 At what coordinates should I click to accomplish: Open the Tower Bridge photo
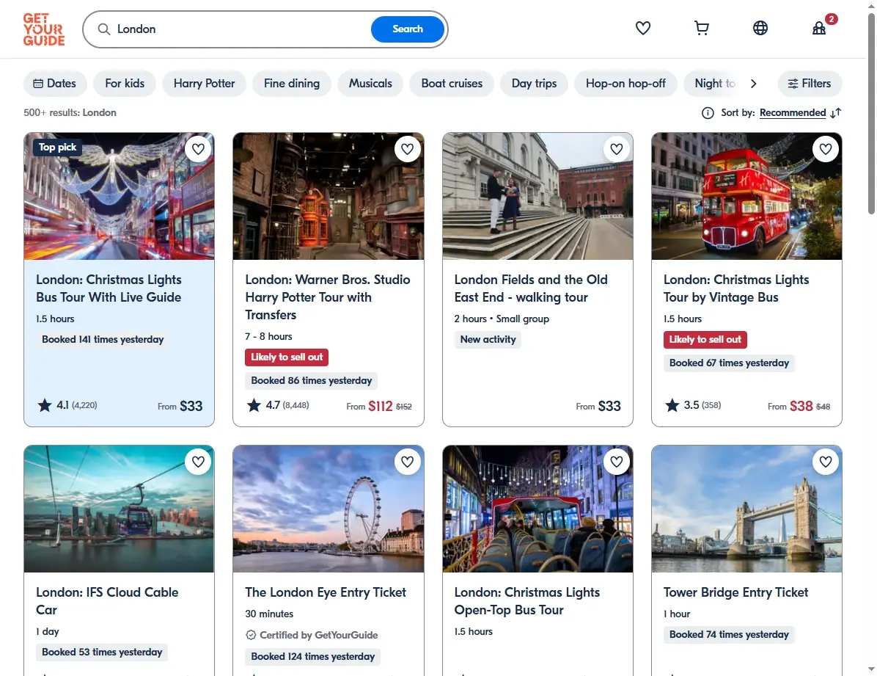pyautogui.click(x=746, y=509)
